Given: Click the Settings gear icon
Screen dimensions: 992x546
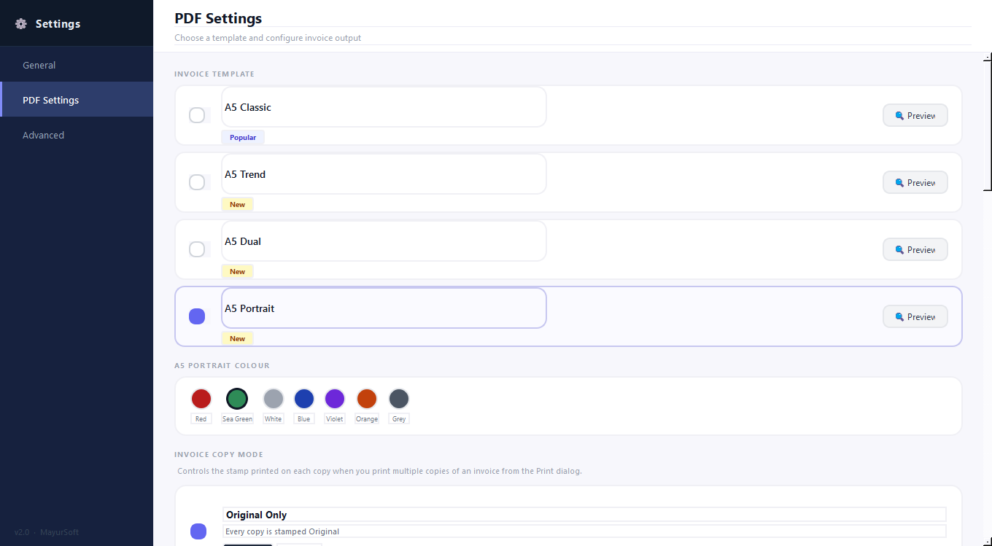Looking at the screenshot, I should coord(21,24).
